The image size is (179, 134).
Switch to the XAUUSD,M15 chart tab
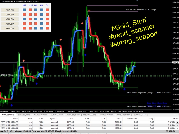8,115
